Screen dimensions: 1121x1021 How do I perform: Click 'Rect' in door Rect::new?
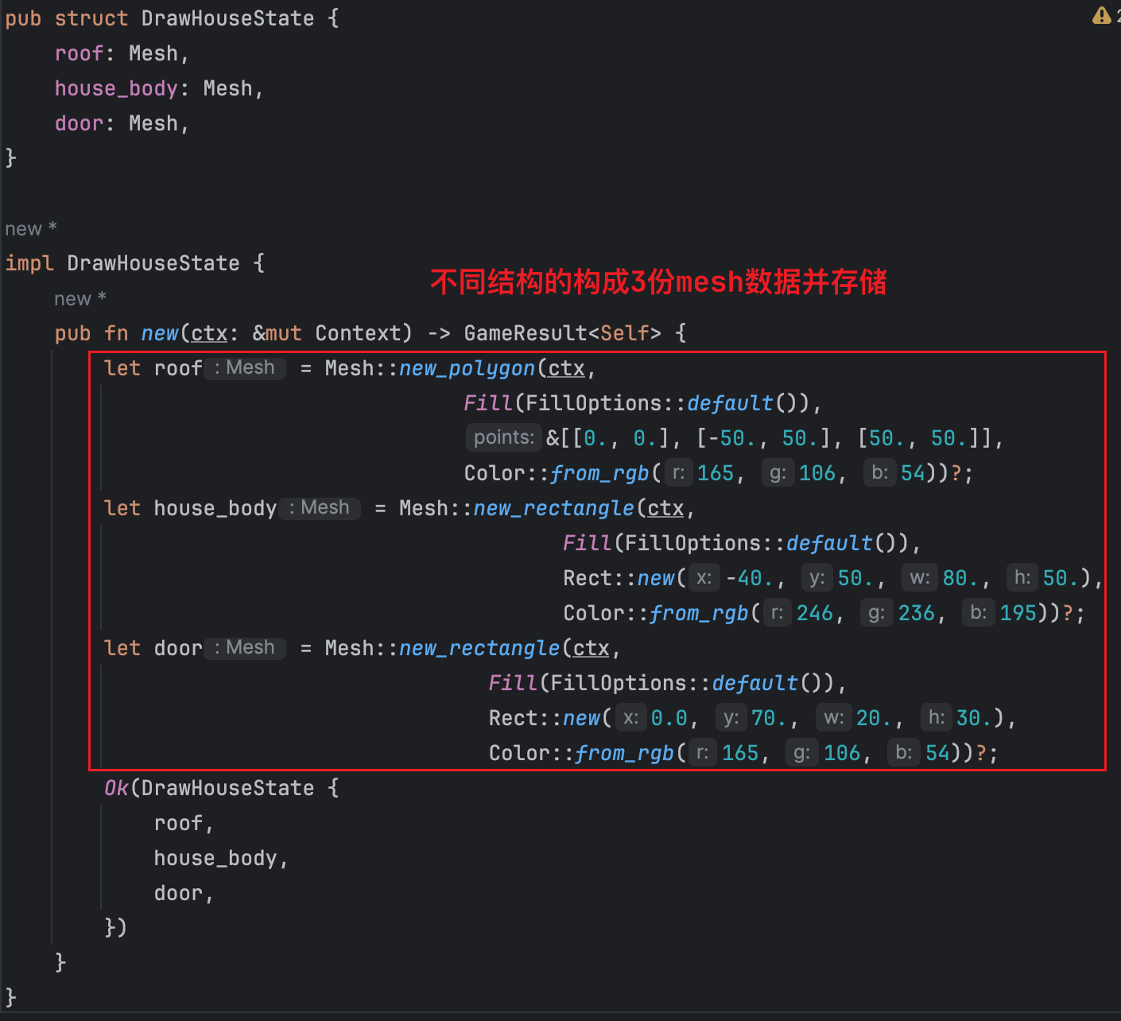point(514,718)
